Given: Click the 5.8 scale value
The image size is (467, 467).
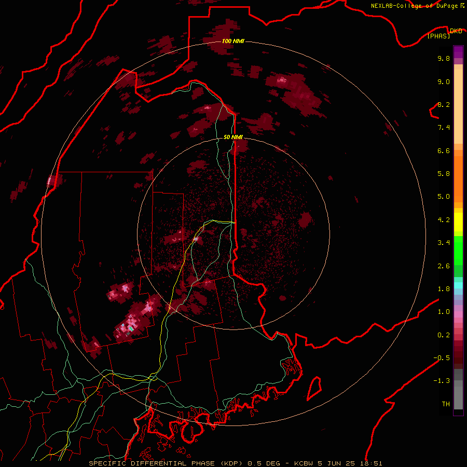Looking at the screenshot, I should pos(444,174).
